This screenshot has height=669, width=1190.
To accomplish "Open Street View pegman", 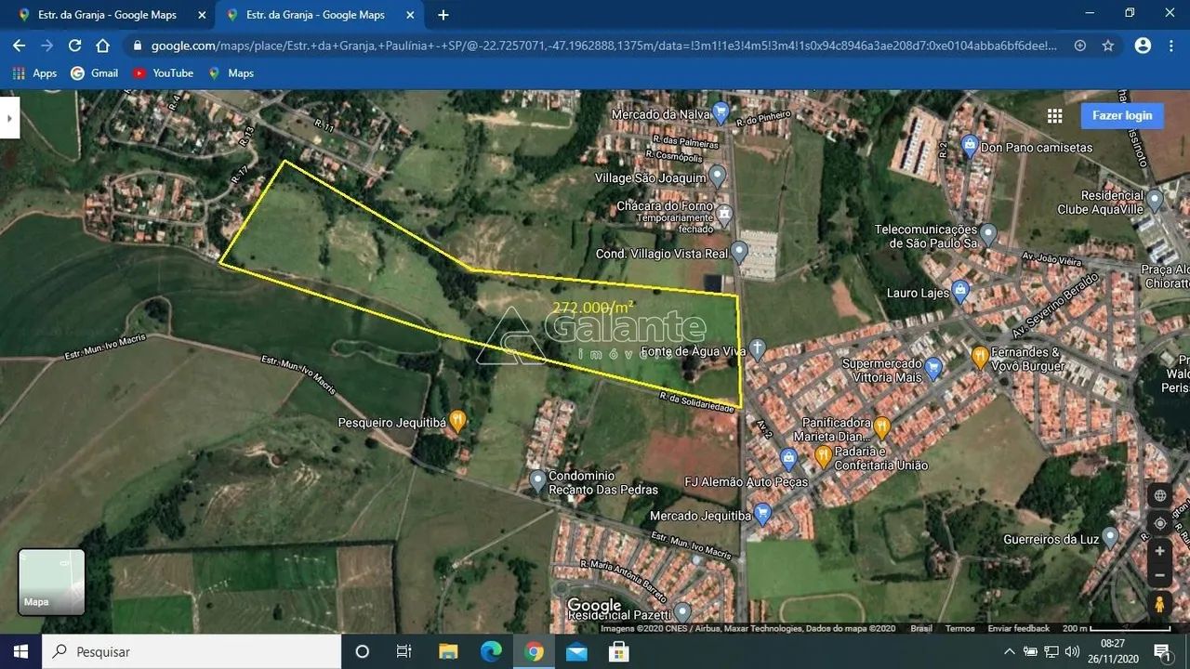I will pyautogui.click(x=1159, y=604).
